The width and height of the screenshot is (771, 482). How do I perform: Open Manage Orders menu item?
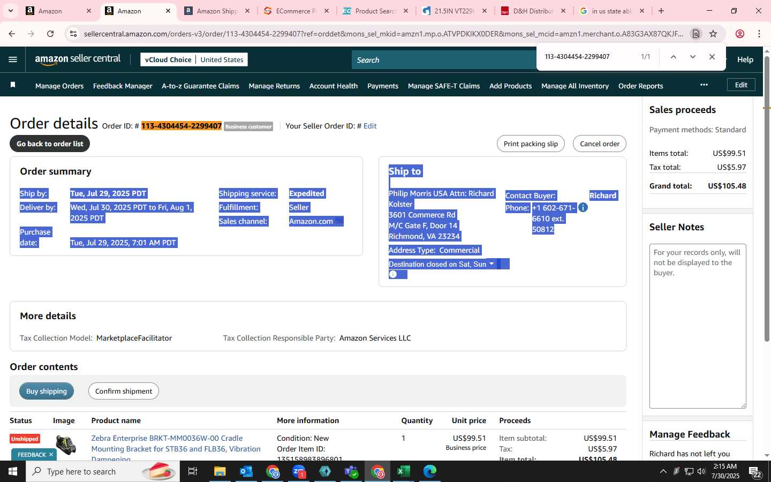tap(59, 86)
